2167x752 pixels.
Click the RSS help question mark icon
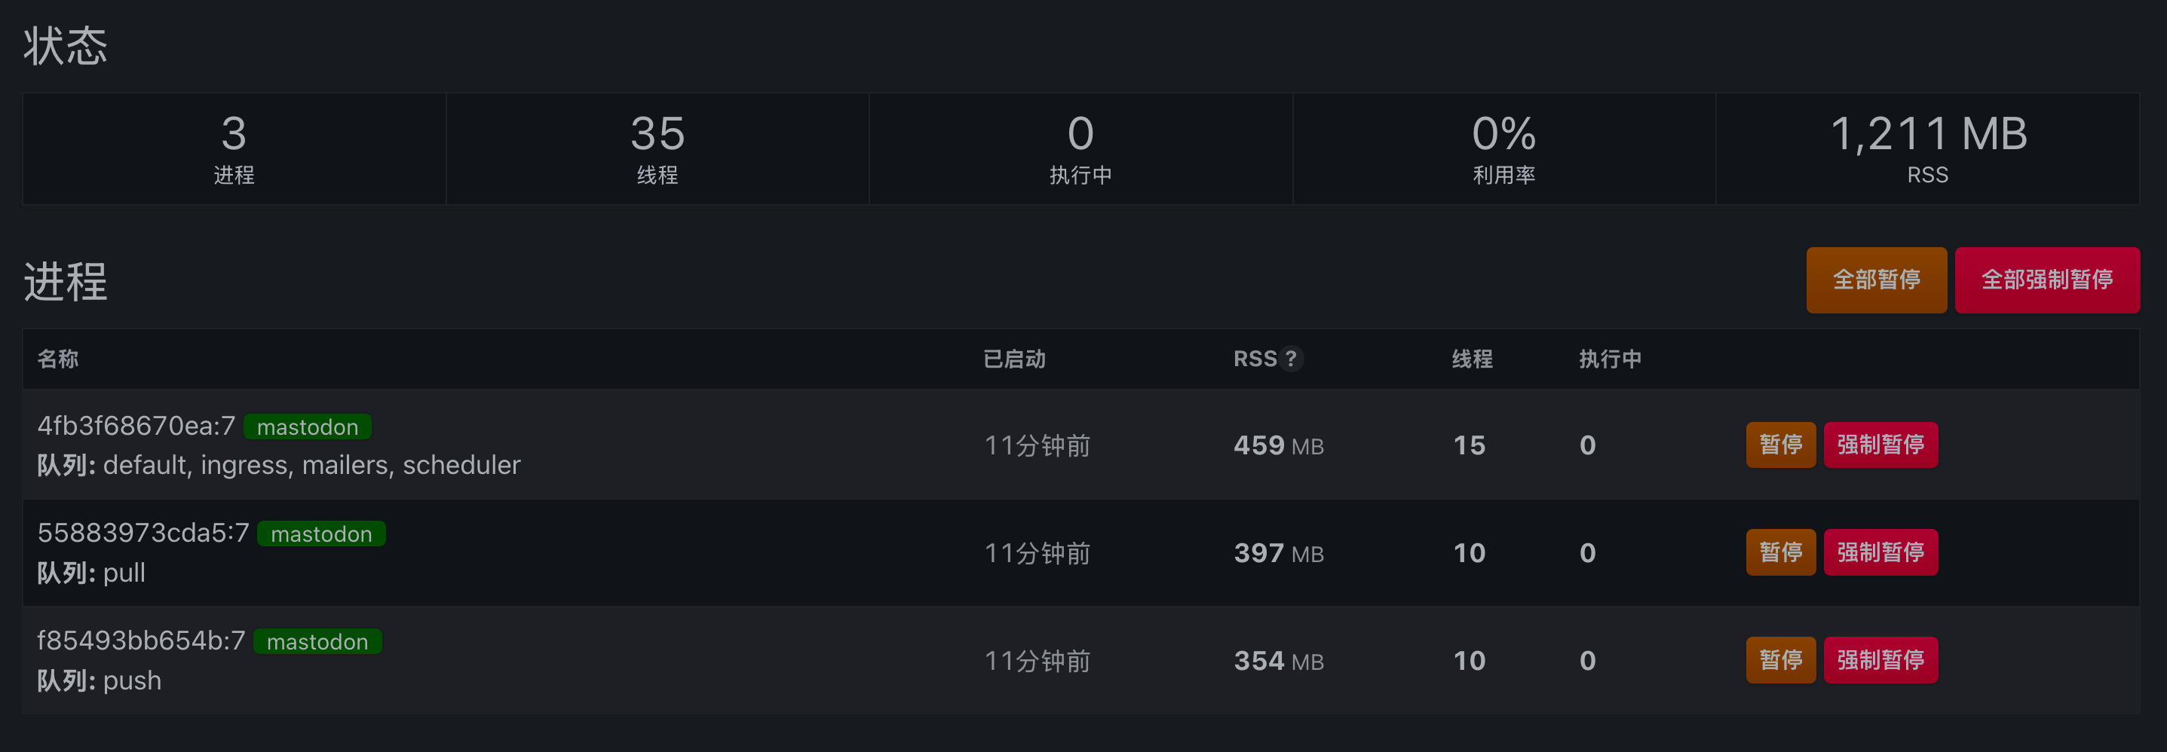tap(1292, 359)
